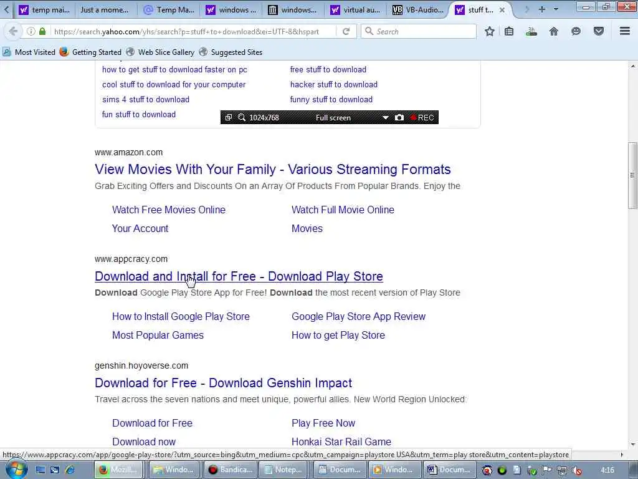
Task: Open the downloads arrow icon in toolbar
Action: (x=531, y=31)
